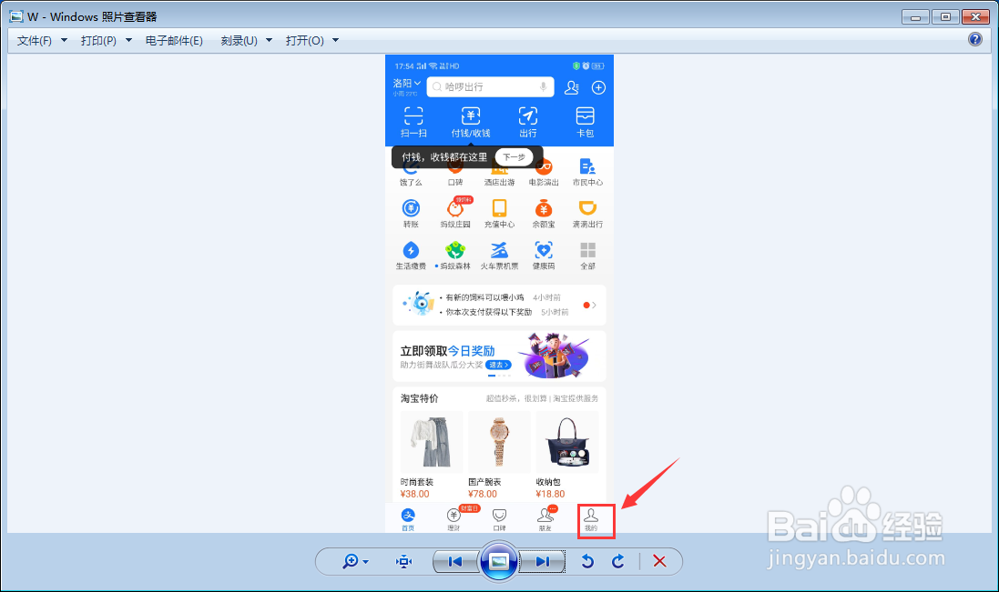Click the ¥18.80 price text
The width and height of the screenshot is (999, 592).
tap(550, 494)
